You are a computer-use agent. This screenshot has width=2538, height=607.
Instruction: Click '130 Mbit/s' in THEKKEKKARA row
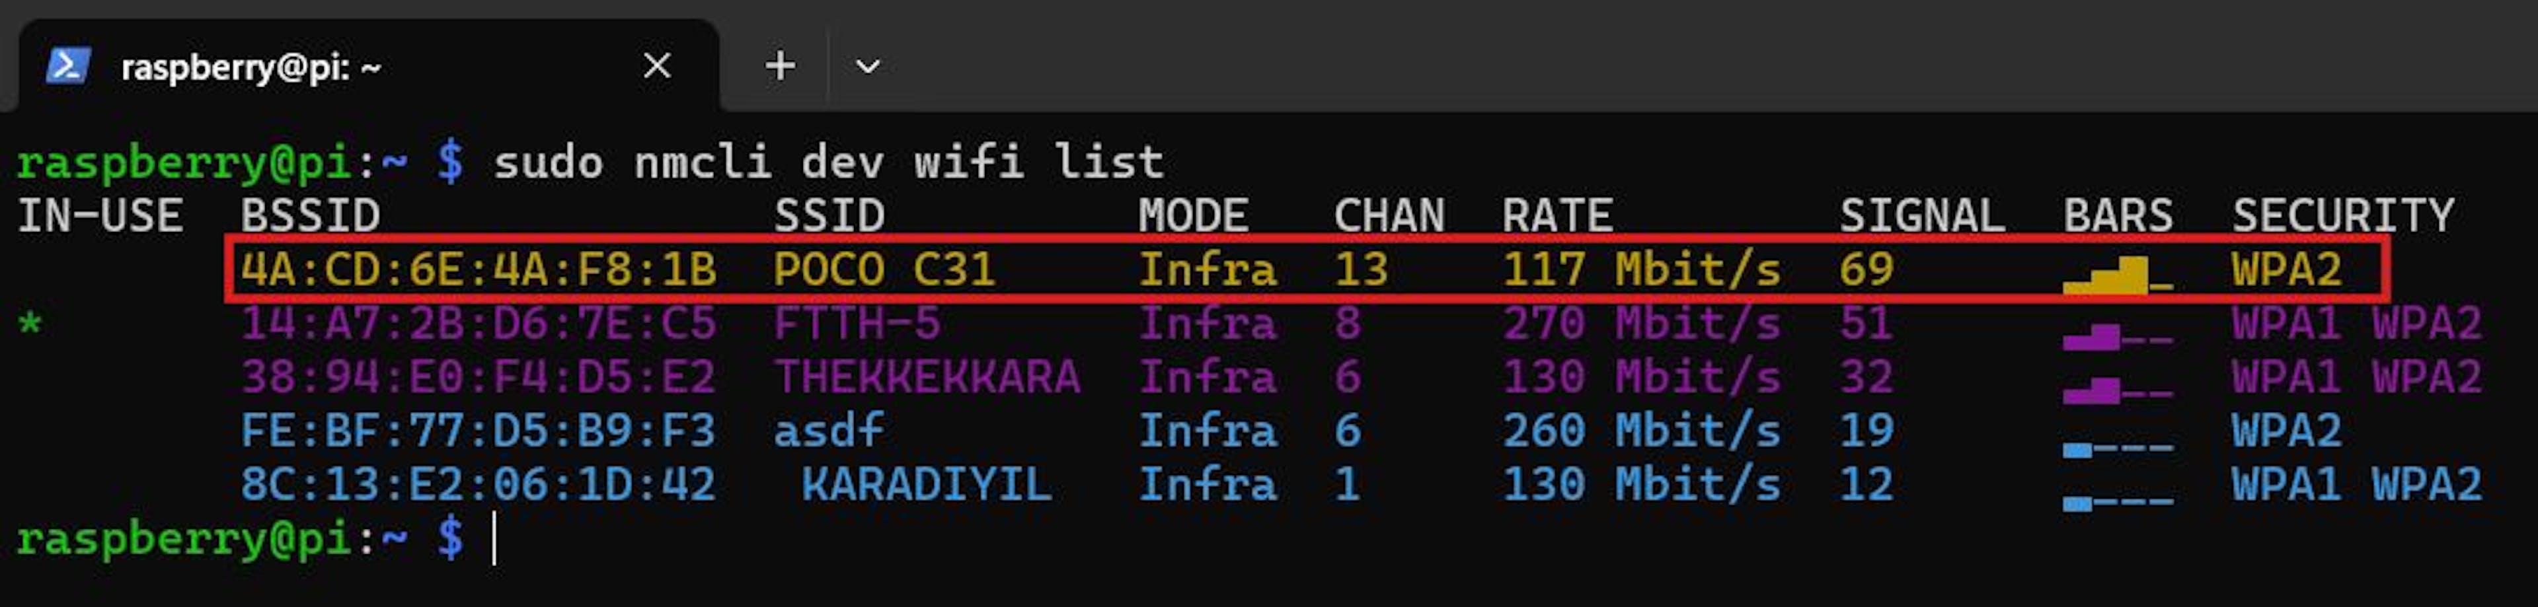coord(1642,376)
